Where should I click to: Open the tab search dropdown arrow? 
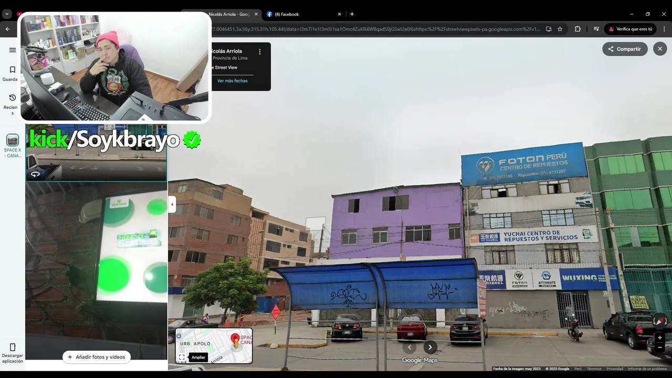pos(7,14)
